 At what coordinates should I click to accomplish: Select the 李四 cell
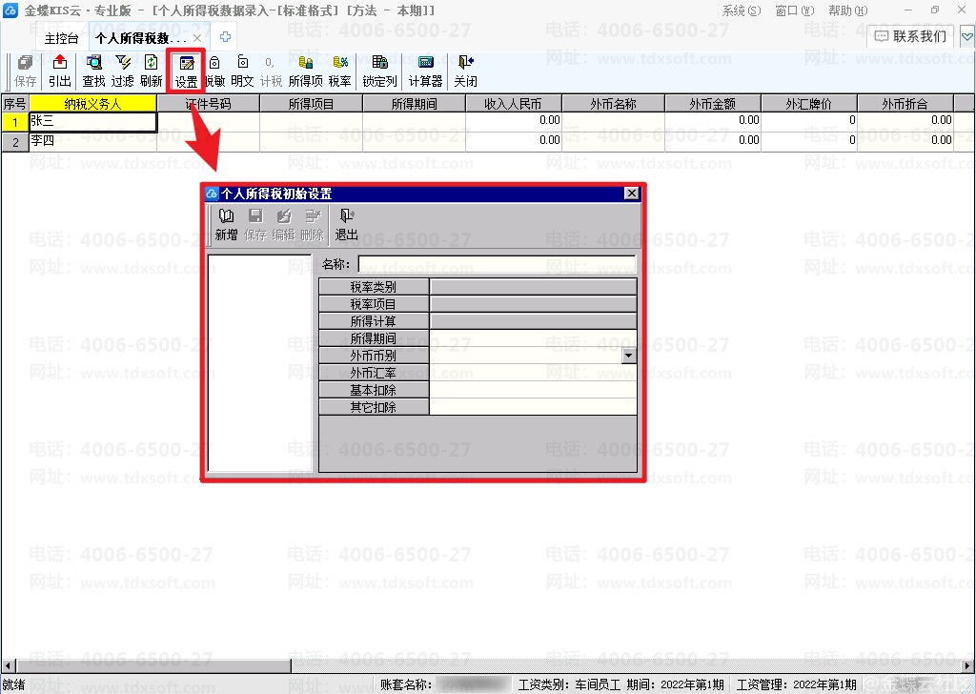click(93, 141)
